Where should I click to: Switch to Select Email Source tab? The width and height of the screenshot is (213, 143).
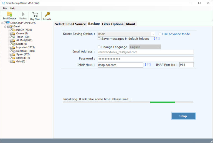coord(70,24)
